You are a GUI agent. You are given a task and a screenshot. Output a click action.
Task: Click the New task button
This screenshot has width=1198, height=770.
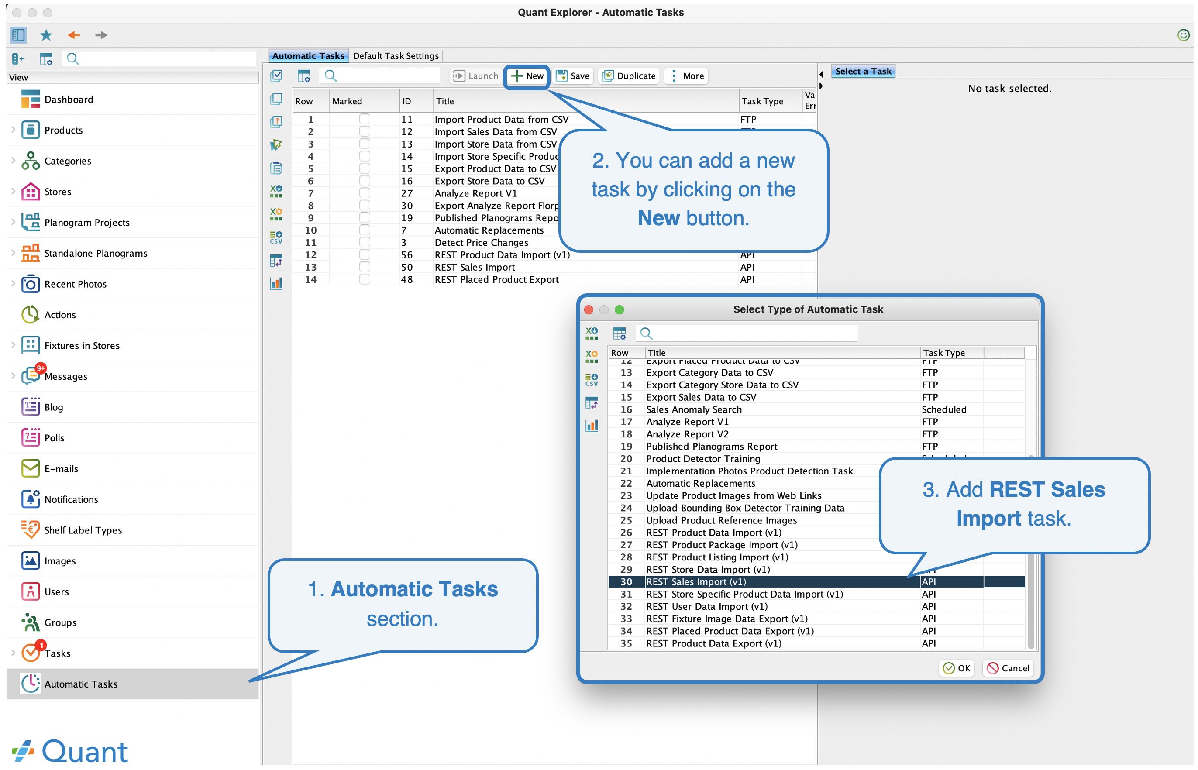click(527, 76)
